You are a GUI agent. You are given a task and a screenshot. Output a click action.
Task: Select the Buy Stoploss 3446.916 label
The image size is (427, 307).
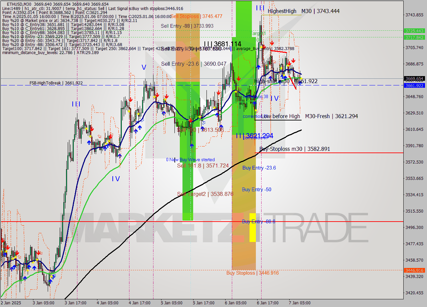click(x=253, y=273)
